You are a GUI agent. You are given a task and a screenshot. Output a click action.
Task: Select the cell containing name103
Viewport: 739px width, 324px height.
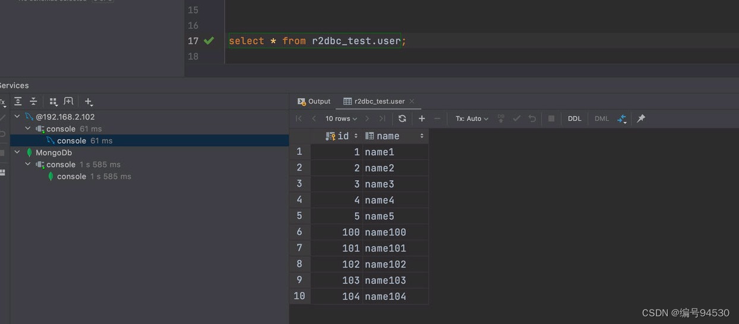(396, 281)
